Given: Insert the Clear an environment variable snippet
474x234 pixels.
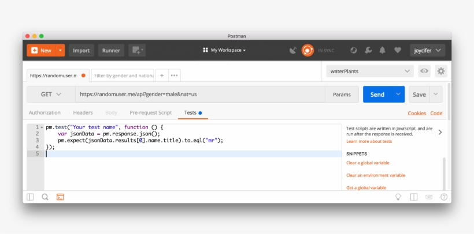Looking at the screenshot, I should point(376,175).
